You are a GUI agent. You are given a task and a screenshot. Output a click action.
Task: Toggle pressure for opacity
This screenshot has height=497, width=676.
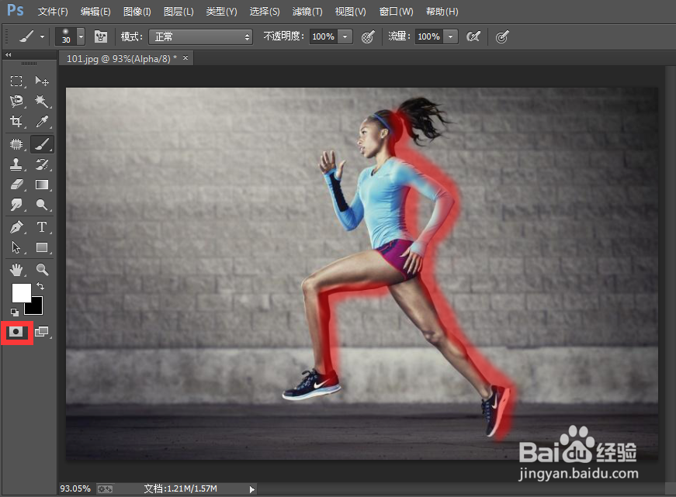[368, 36]
